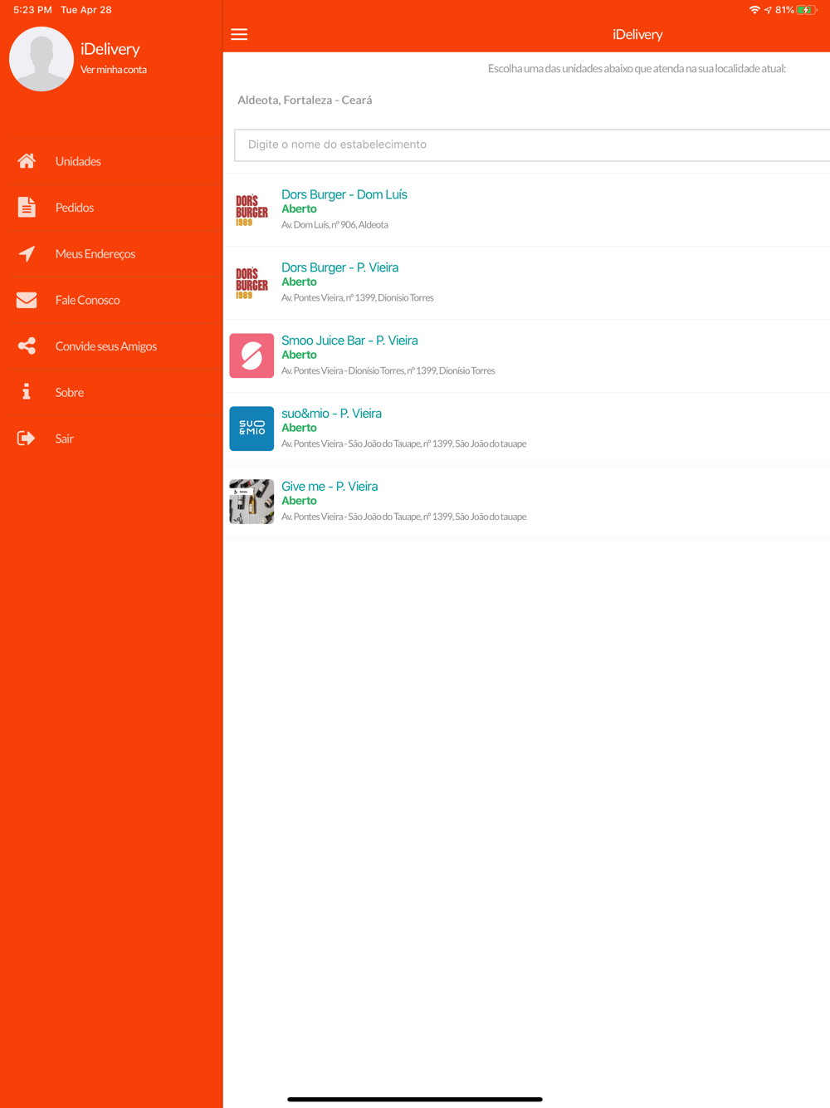Click the iDelivery header title
Screen dimensions: 830x1108
click(637, 34)
